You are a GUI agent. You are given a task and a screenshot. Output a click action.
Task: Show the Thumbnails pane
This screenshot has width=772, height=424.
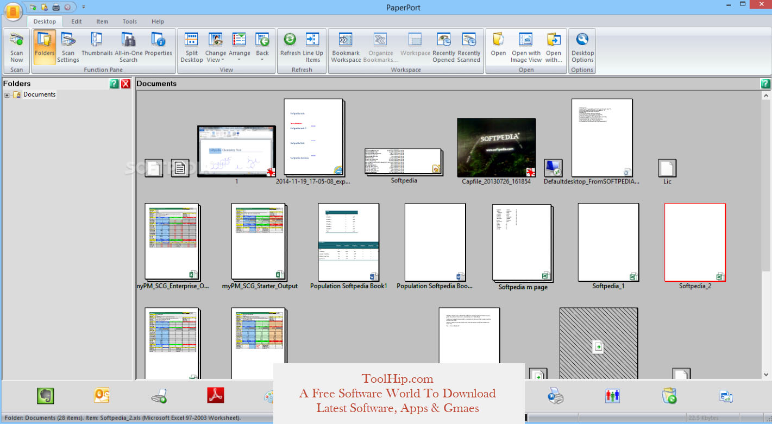pyautogui.click(x=97, y=45)
